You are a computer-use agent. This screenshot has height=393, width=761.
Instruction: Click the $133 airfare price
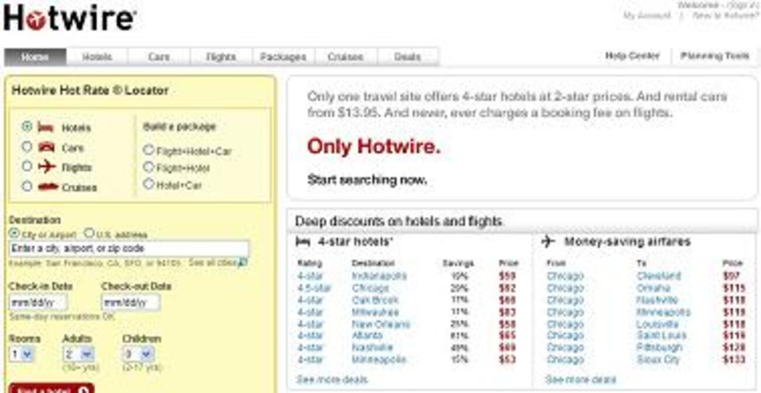click(x=734, y=360)
